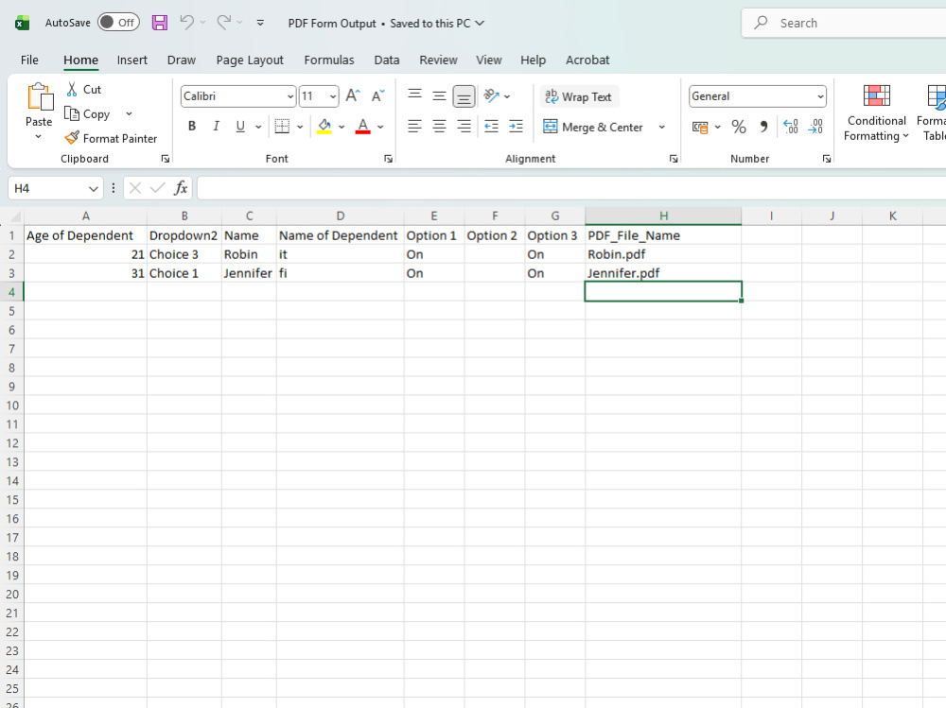Toggle Italic formatting
Image resolution: width=946 pixels, height=708 pixels.
pos(216,126)
